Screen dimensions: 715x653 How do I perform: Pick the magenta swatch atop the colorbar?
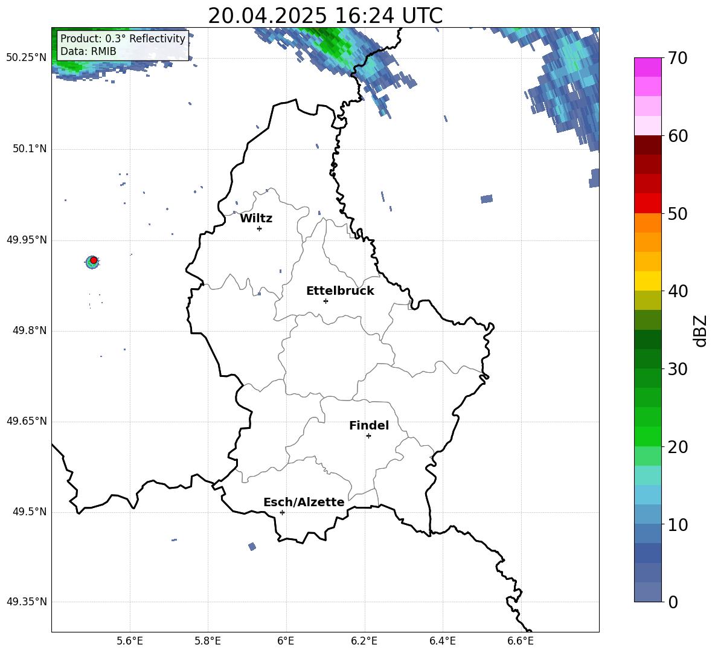point(648,68)
